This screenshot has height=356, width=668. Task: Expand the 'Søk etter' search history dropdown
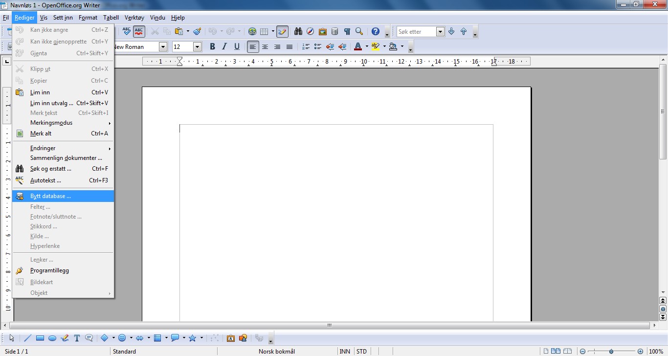[x=440, y=31]
